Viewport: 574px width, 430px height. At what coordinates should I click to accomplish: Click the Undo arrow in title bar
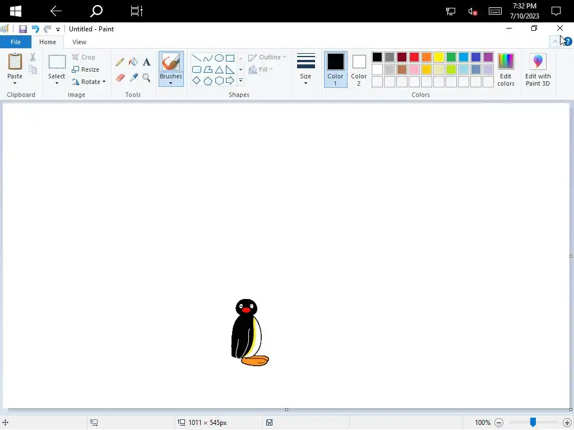pyautogui.click(x=35, y=29)
